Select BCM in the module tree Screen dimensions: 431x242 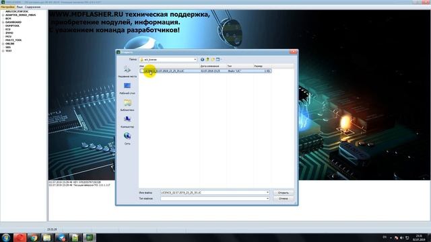pos(8,19)
